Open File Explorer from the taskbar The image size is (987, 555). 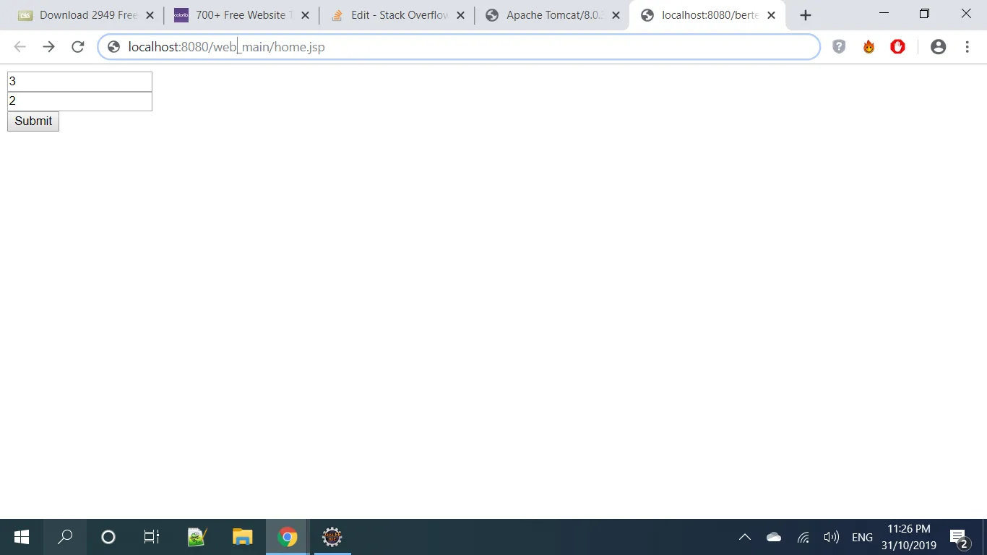pyautogui.click(x=242, y=537)
